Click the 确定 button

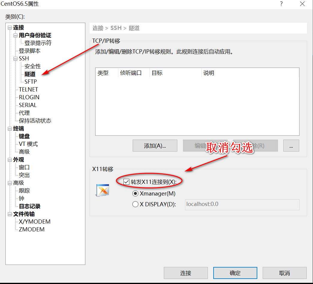tap(235, 273)
